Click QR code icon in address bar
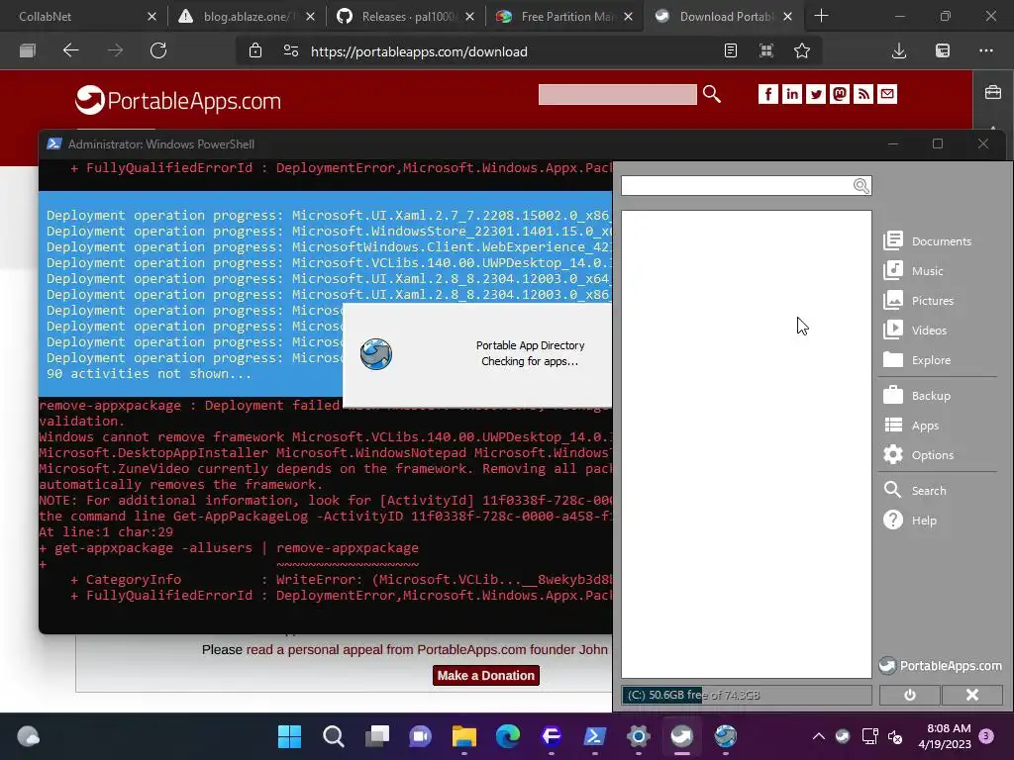 point(766,51)
